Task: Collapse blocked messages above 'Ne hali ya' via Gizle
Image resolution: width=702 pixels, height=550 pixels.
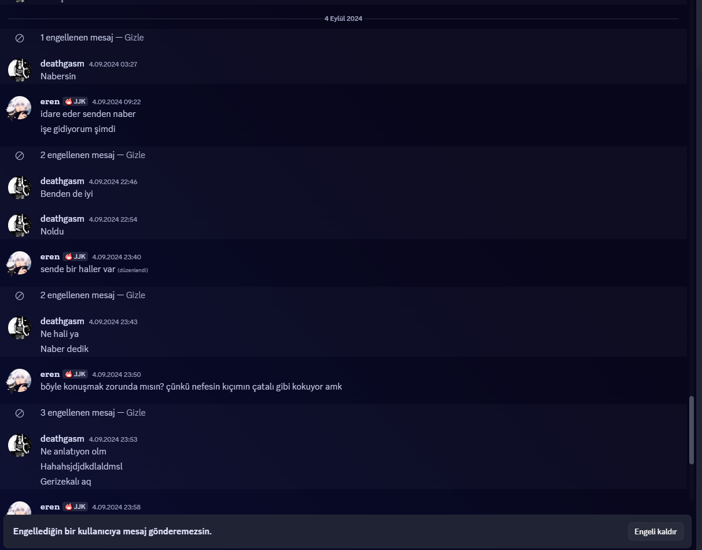Action: [x=135, y=295]
